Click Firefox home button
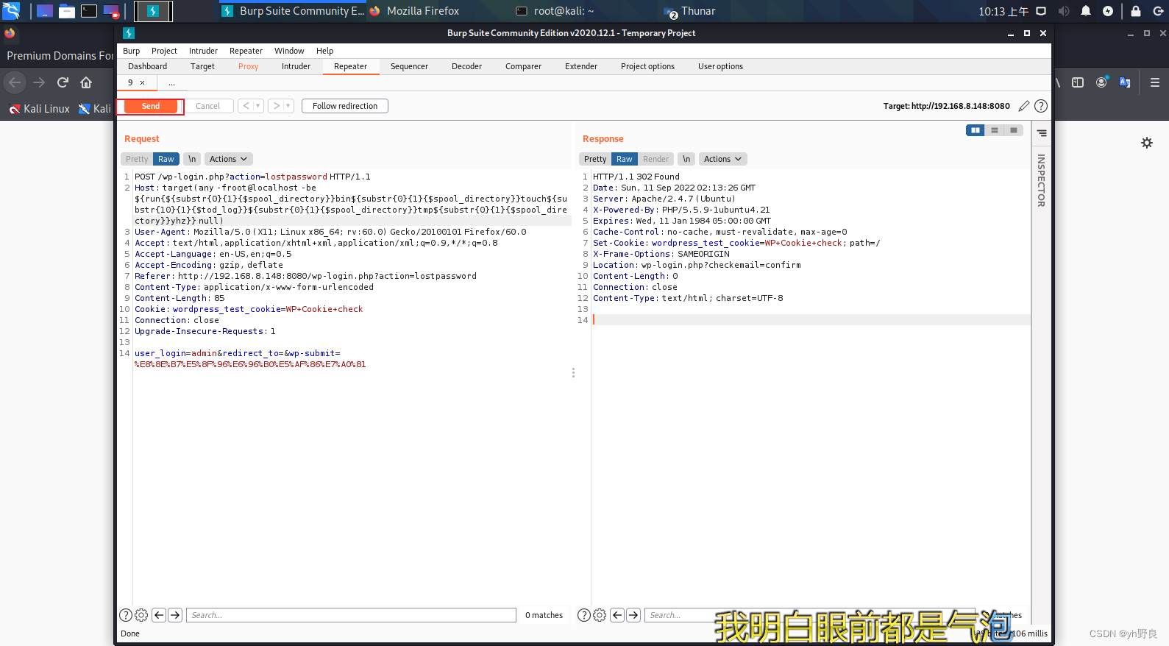 [x=86, y=82]
